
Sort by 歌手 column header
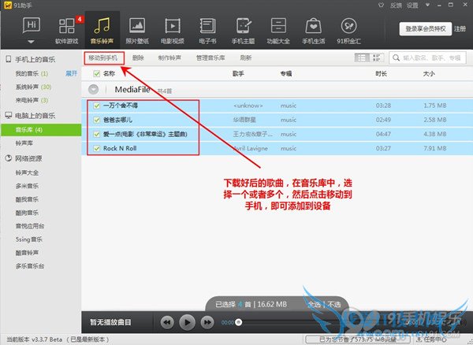point(238,73)
